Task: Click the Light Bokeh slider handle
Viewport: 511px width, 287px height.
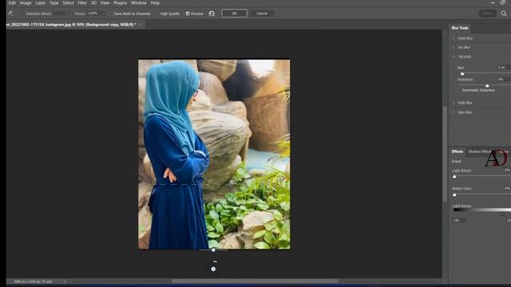Action: point(454,176)
